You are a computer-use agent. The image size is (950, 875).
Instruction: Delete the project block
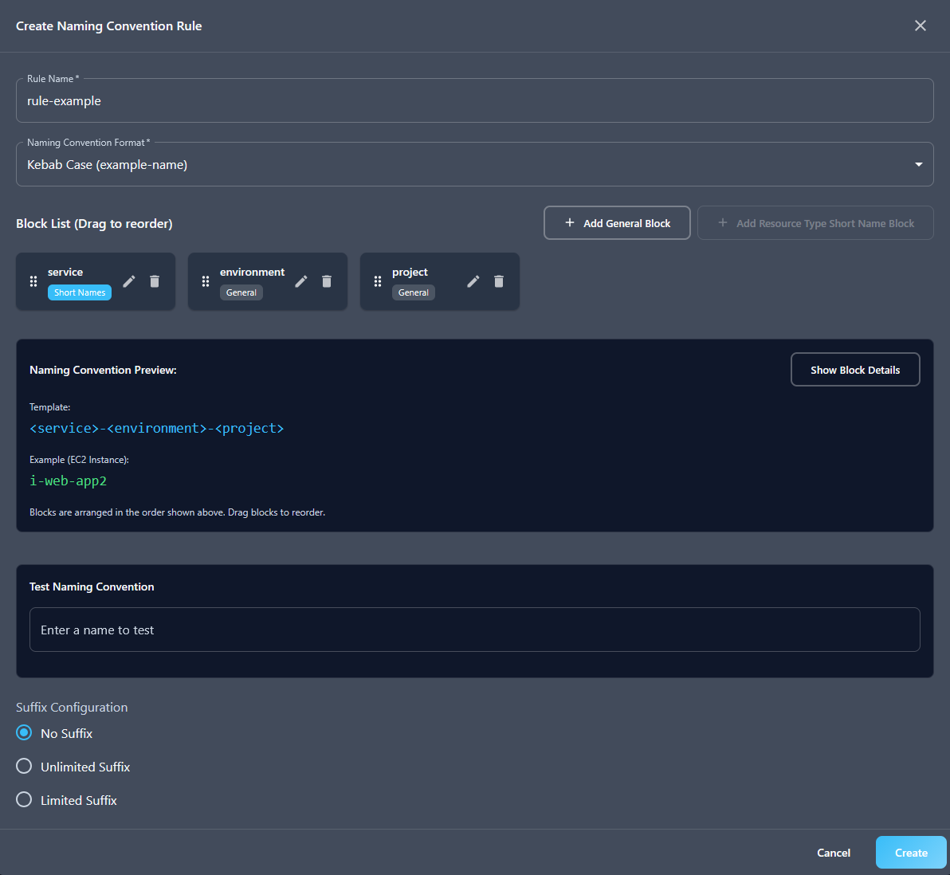click(499, 281)
